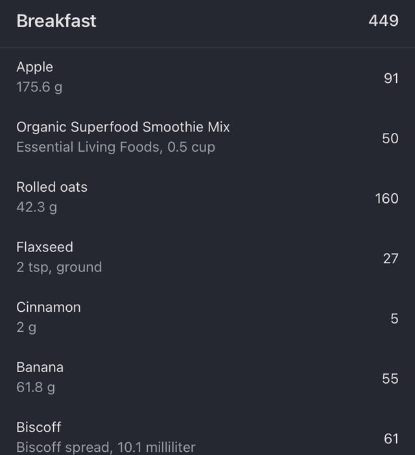This screenshot has width=415, height=455.
Task: Tap the Essential Living Foods 0.5 cup serving
Action: click(x=115, y=147)
